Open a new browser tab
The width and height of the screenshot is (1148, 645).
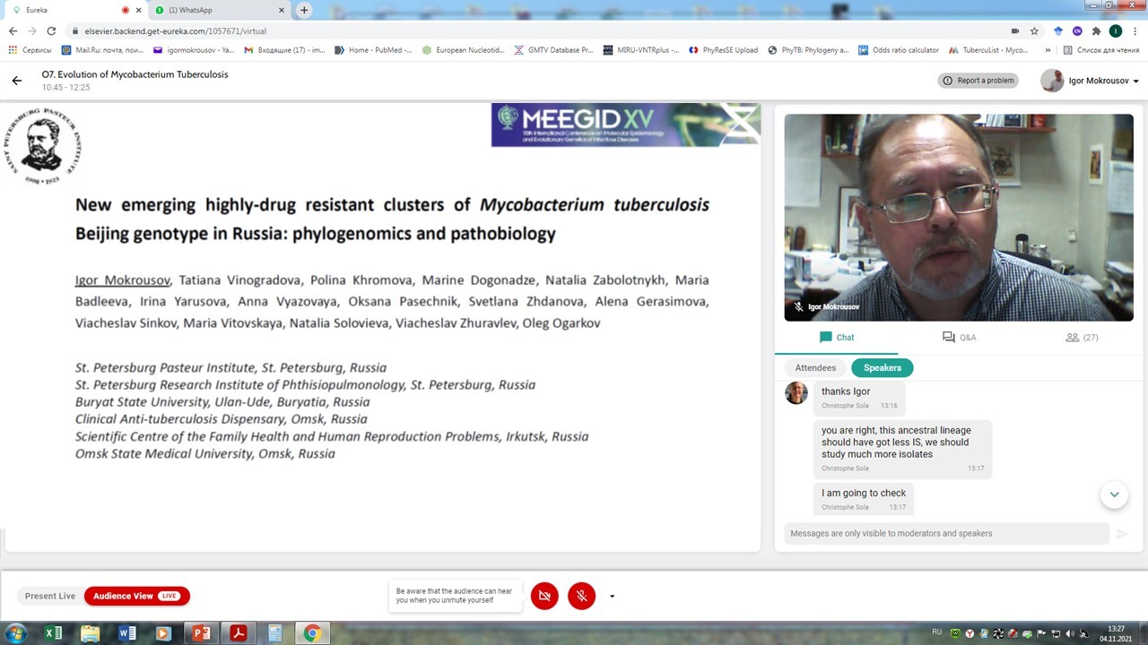point(304,10)
